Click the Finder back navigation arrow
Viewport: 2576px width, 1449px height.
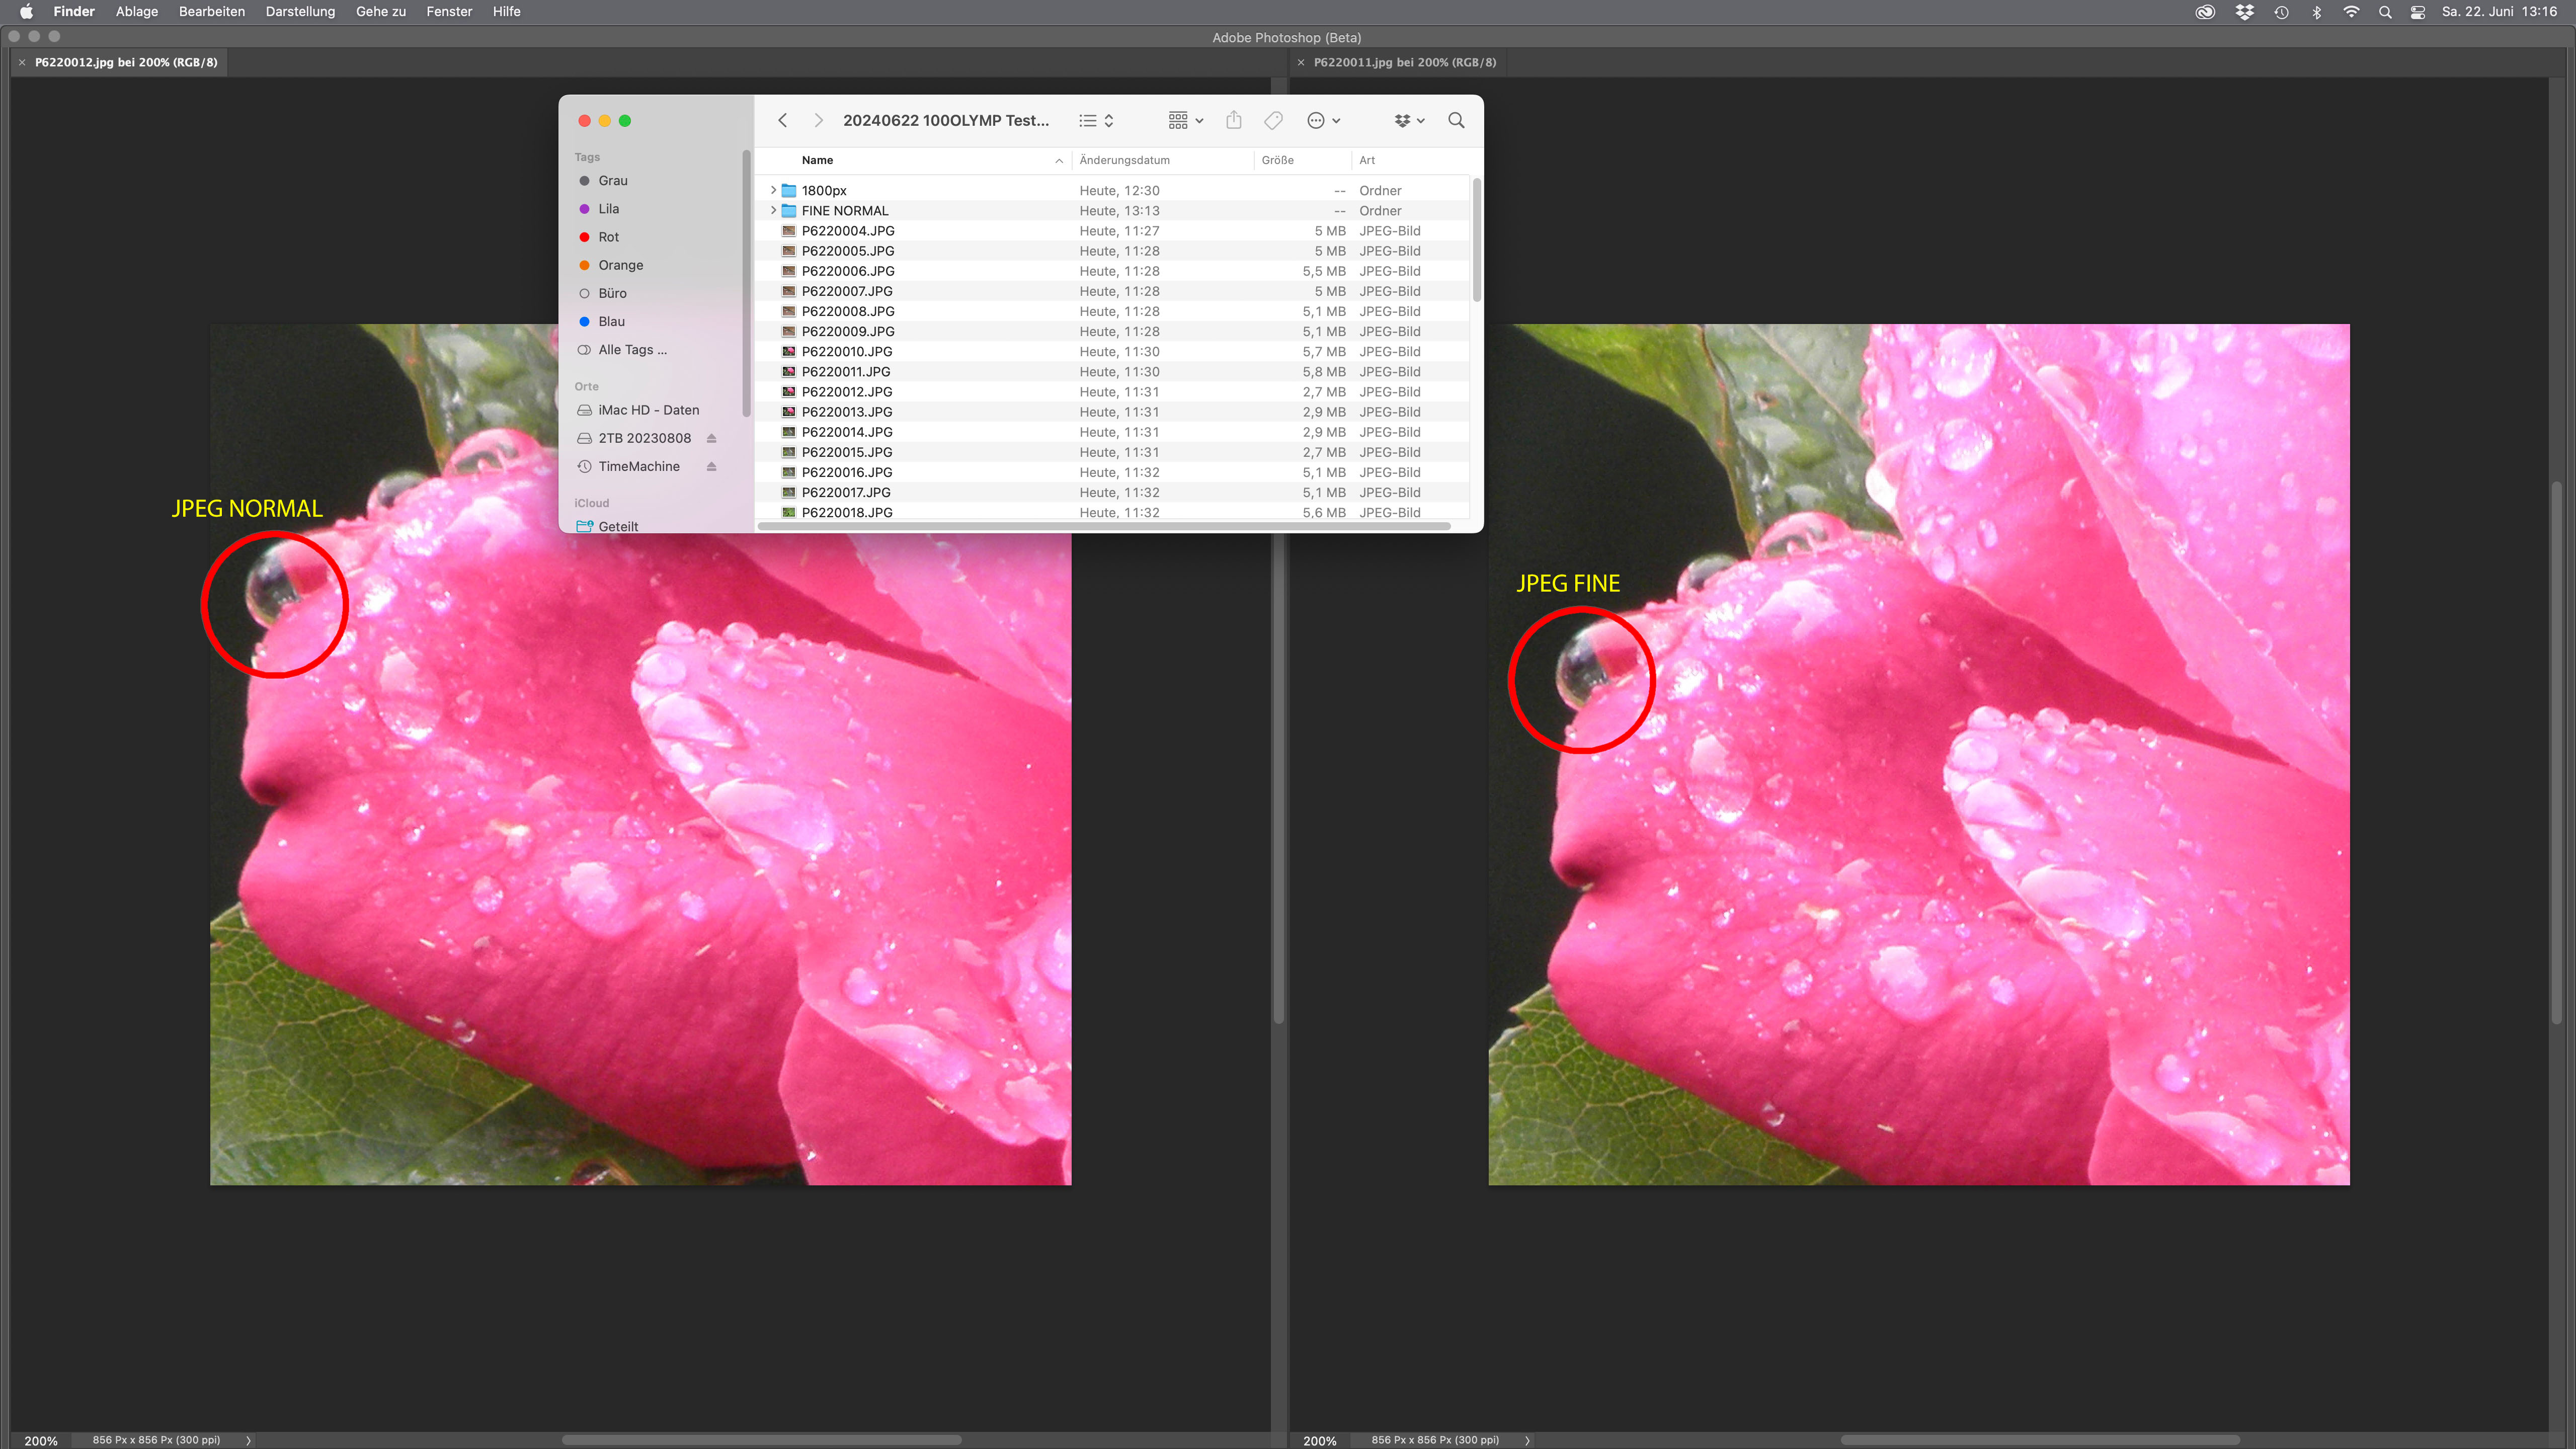[783, 120]
